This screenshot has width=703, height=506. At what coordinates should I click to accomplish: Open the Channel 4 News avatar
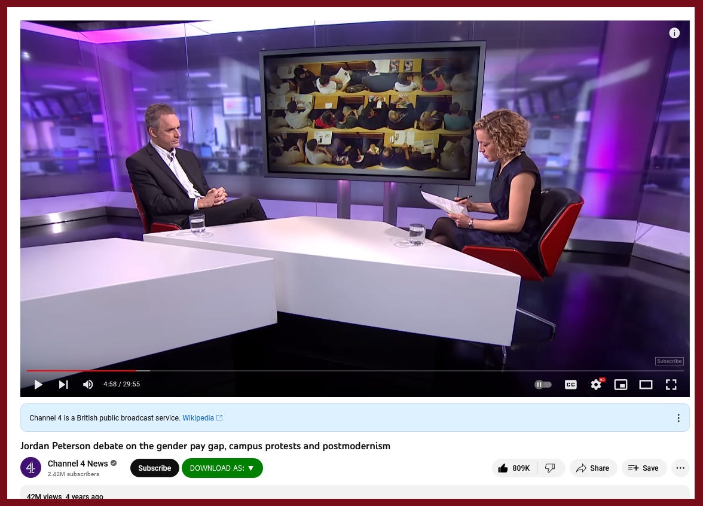tap(31, 468)
